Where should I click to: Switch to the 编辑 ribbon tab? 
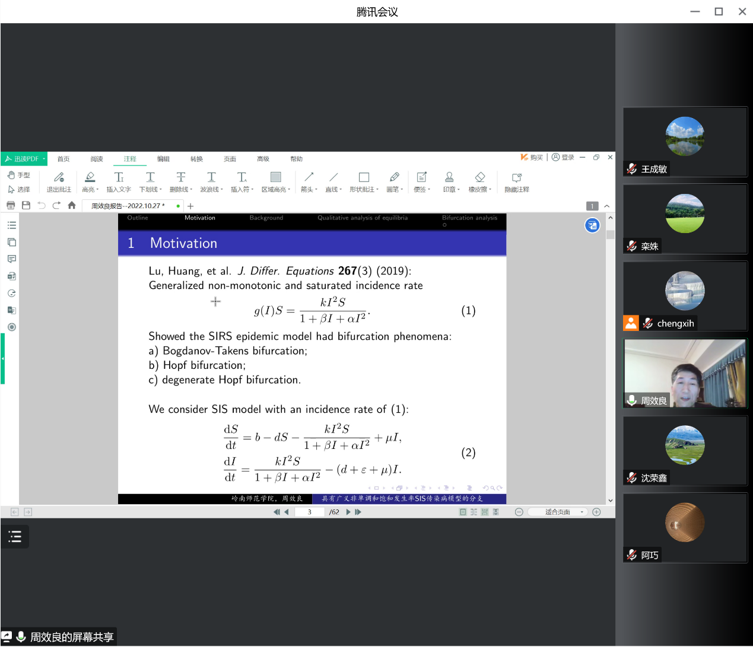(163, 159)
